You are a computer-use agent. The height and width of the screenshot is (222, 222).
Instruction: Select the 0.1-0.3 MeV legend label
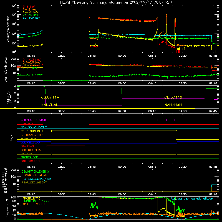click(x=32, y=60)
